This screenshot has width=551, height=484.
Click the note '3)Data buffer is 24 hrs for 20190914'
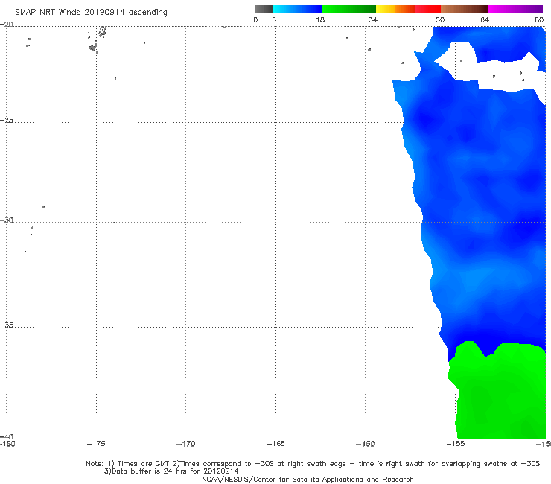[171, 471]
